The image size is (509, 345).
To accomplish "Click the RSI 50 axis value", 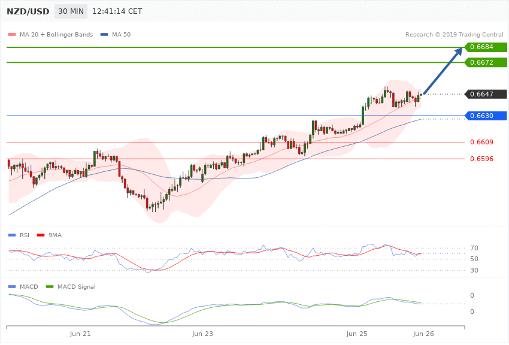I will click(x=474, y=259).
